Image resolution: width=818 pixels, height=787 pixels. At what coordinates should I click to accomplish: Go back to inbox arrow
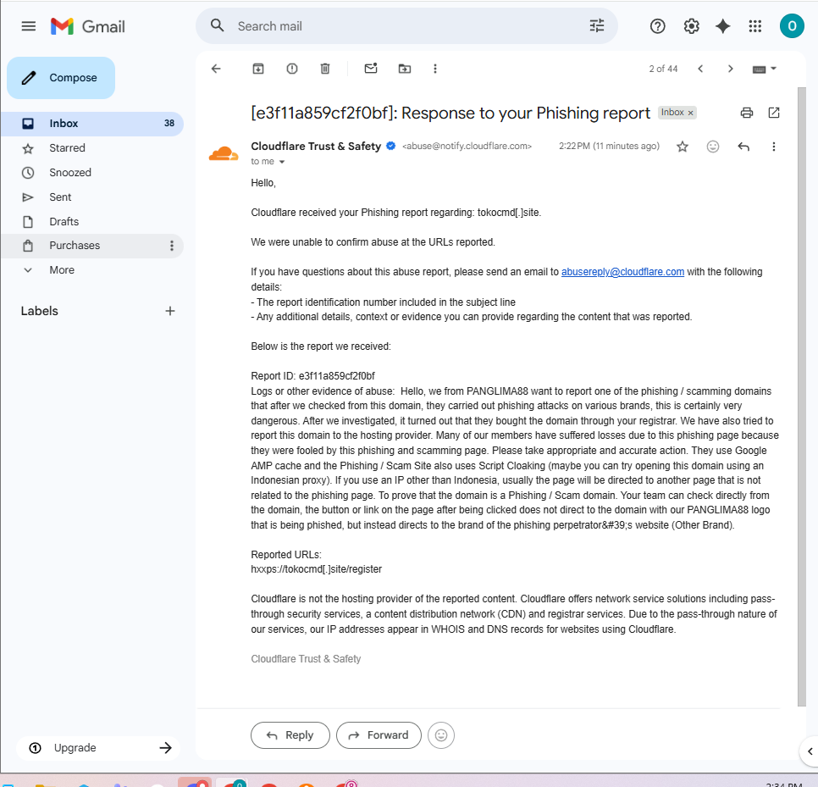pos(216,69)
